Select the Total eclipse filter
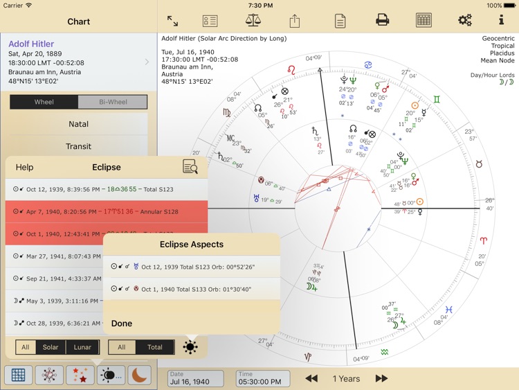This screenshot has width=519, height=390. tap(154, 347)
